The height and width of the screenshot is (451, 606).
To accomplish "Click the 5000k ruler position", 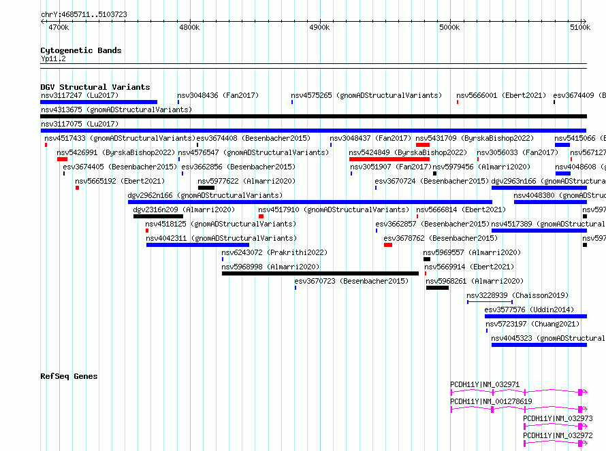I will [450, 27].
